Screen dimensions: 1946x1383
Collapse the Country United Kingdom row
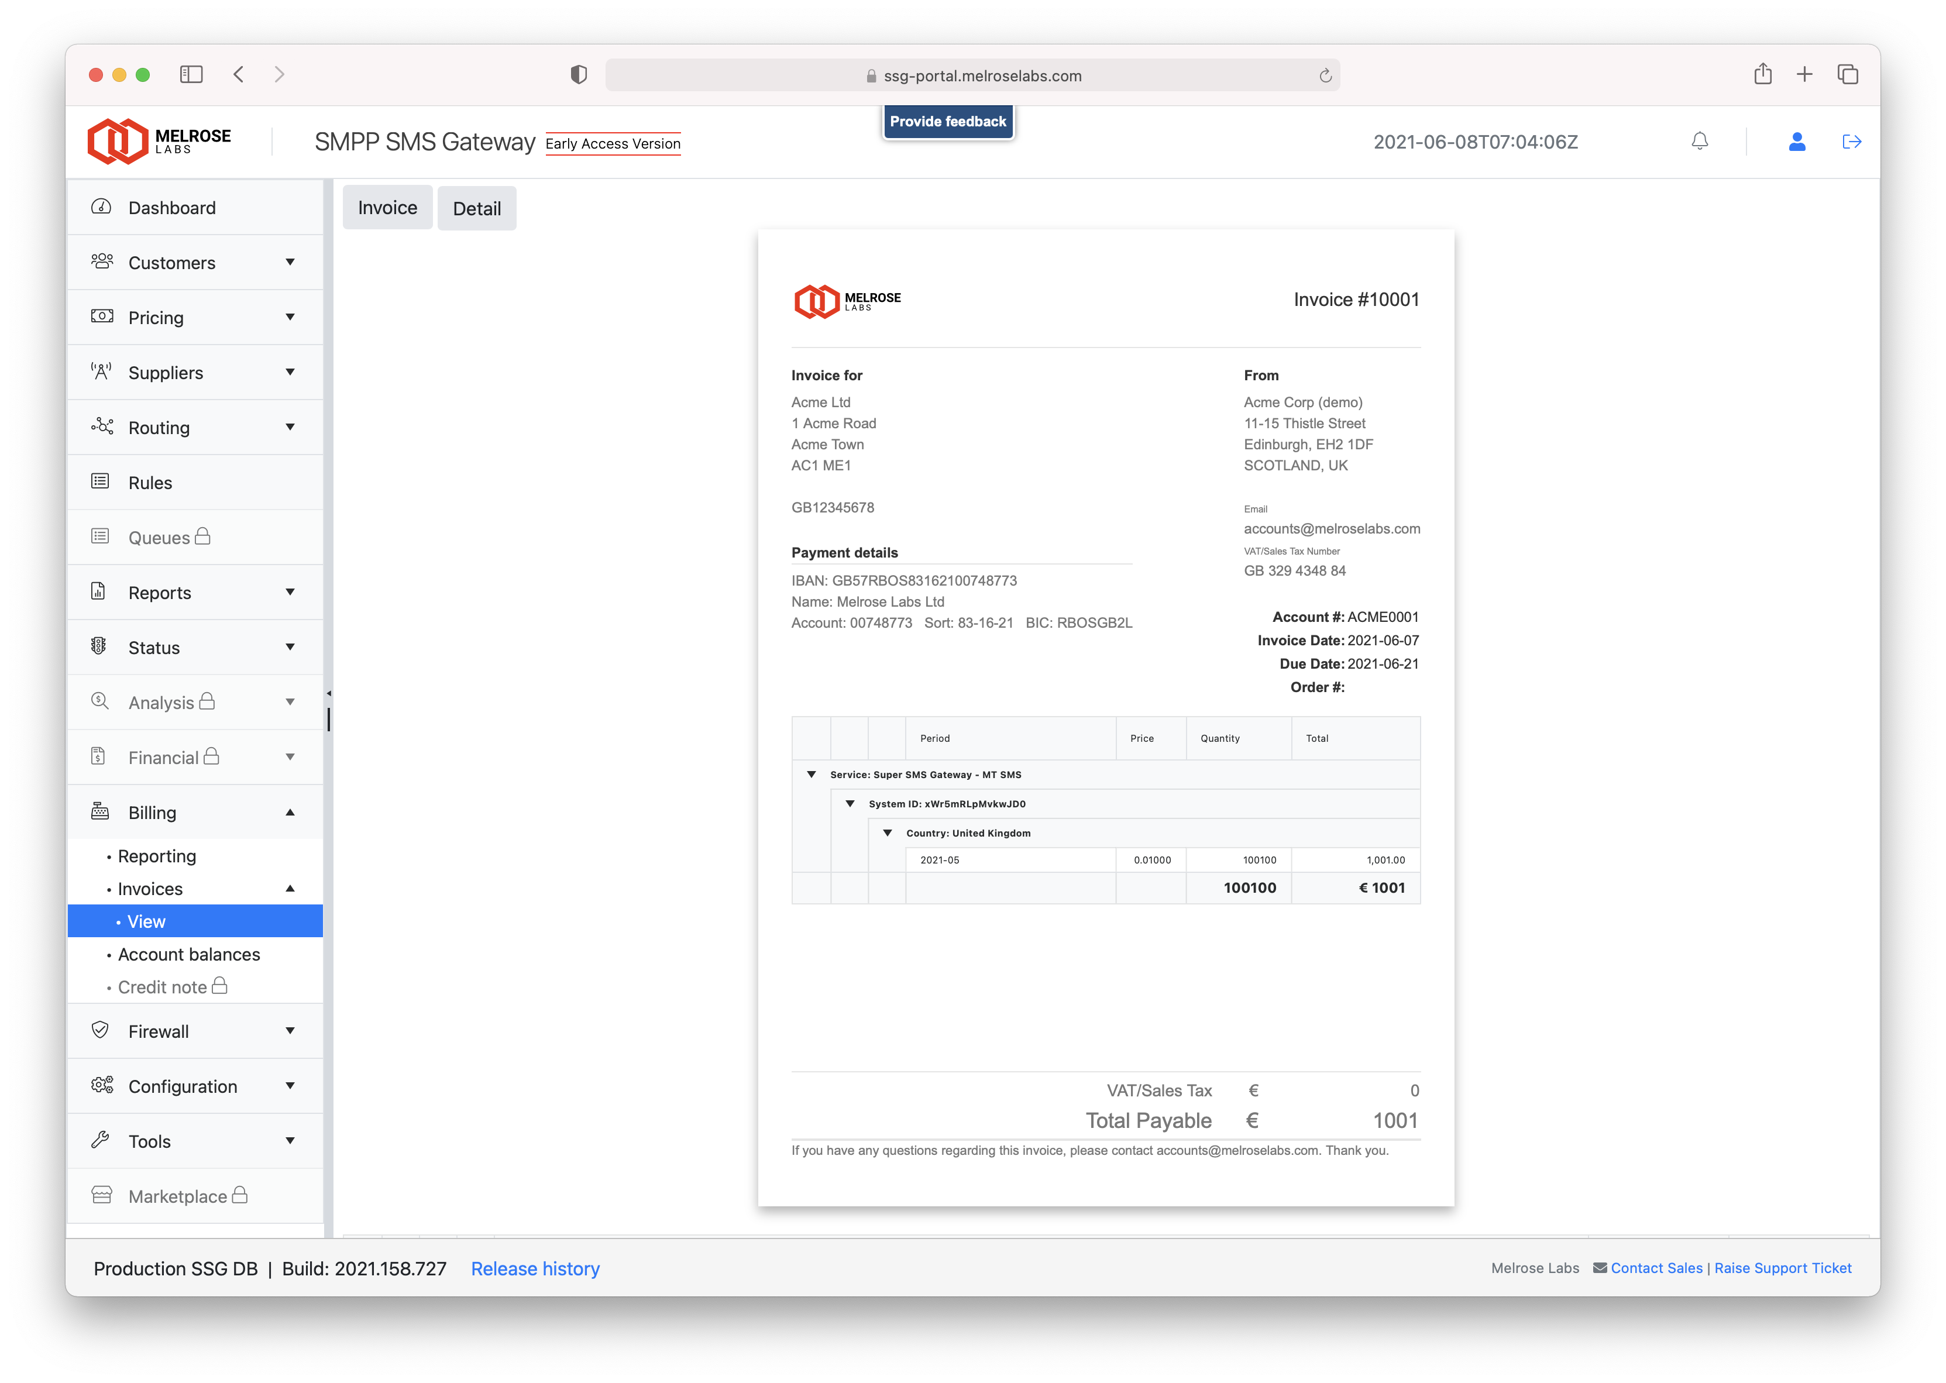click(886, 833)
